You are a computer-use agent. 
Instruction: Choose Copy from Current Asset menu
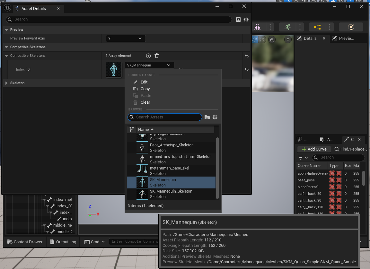145,89
